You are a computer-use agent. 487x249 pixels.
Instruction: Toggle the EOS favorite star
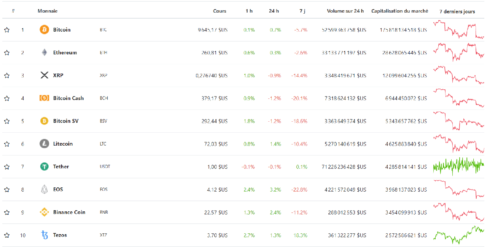tap(7, 189)
